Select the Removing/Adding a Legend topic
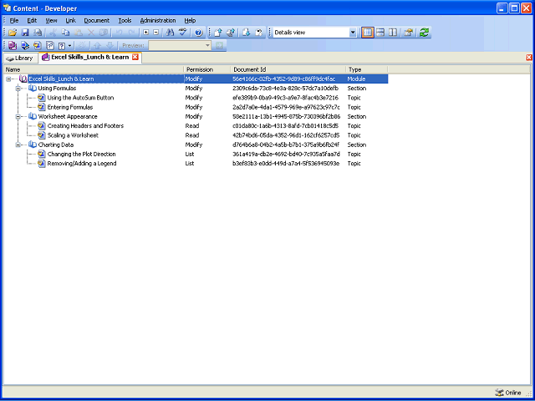The image size is (535, 401). 82,164
